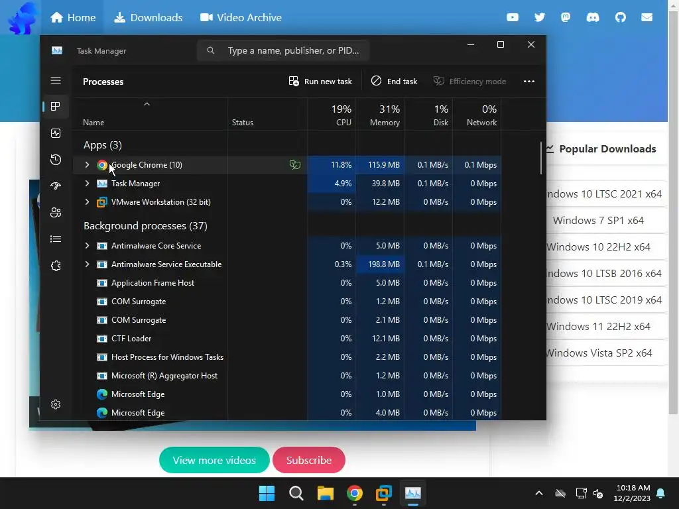Viewport: 679px width, 509px height.
Task: Open the Video Archive tab on website
Action: tap(241, 18)
